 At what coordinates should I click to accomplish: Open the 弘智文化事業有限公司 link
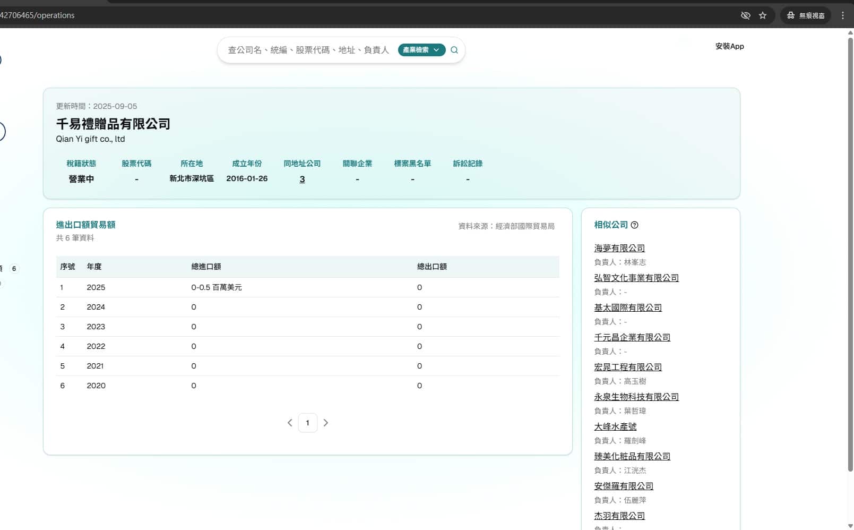click(x=636, y=277)
